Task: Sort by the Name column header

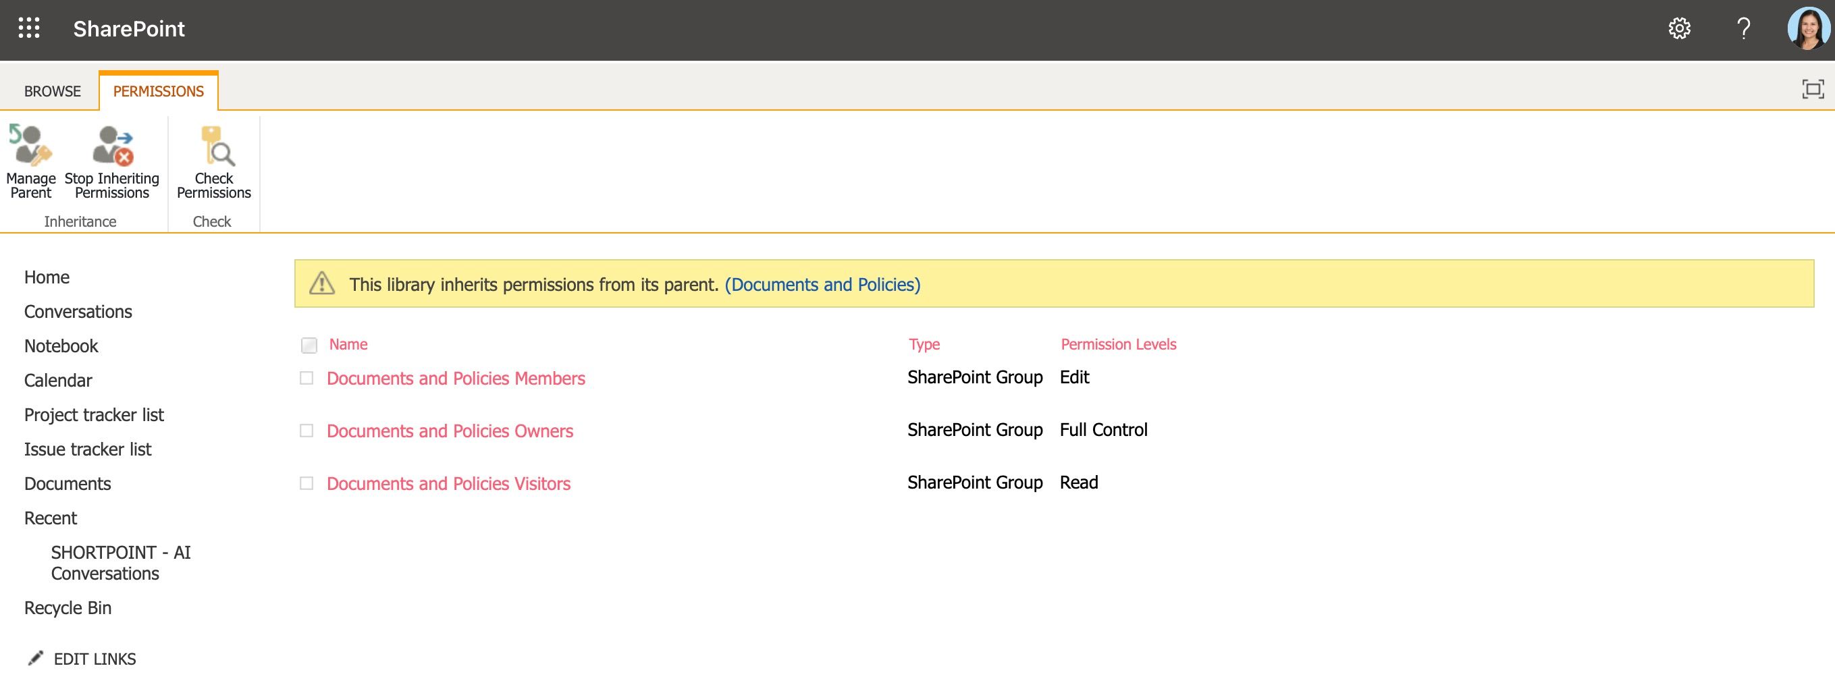Action: click(x=348, y=345)
